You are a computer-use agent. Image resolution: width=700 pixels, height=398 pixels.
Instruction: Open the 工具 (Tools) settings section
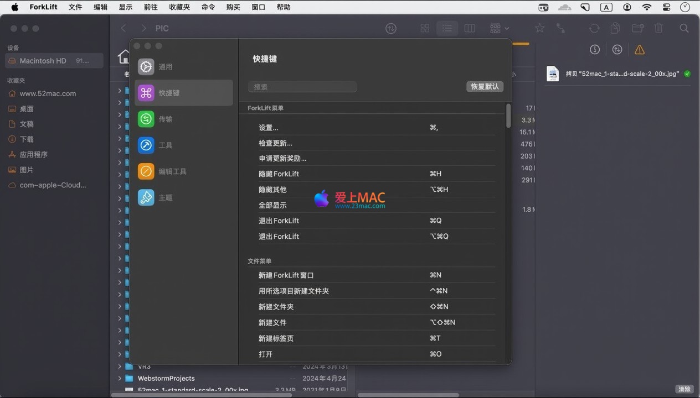point(146,145)
